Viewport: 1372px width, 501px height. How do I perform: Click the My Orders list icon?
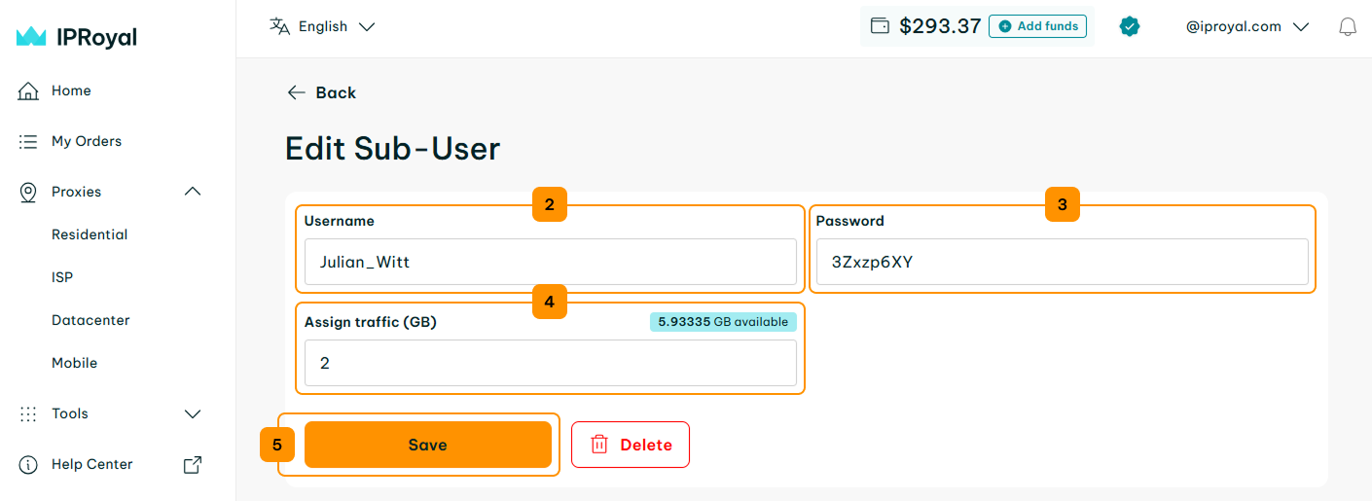[28, 141]
